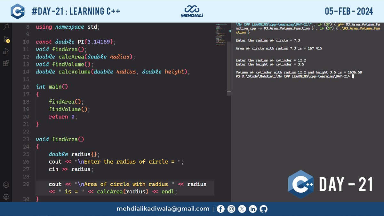Click line number 29 in the gutter
384x216 pixels.
click(26, 184)
